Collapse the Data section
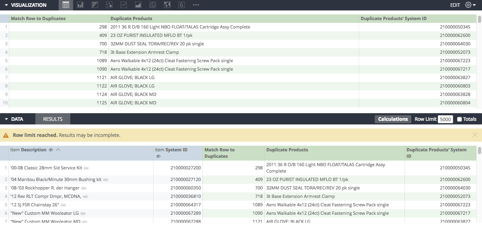 pyautogui.click(x=6, y=119)
